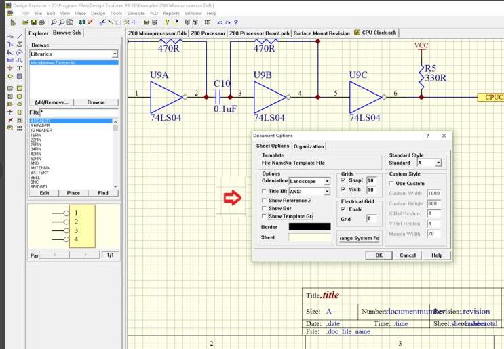This screenshot has width=504, height=349.
Task: Enable the Show Template Graphics checkbox
Action: (x=265, y=216)
